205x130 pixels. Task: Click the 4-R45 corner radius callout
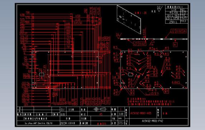point(176,82)
